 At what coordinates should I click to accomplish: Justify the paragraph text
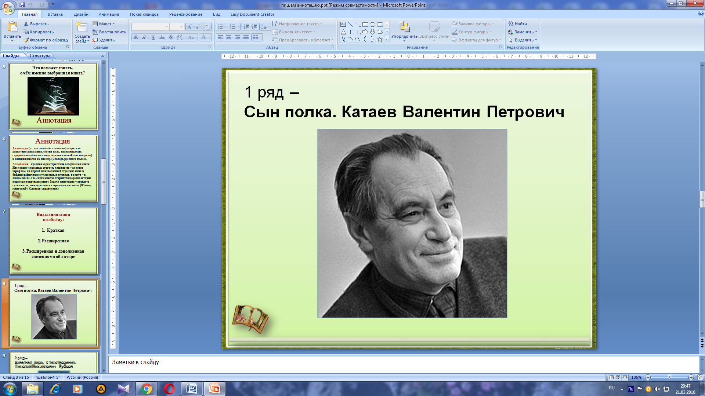point(246,37)
